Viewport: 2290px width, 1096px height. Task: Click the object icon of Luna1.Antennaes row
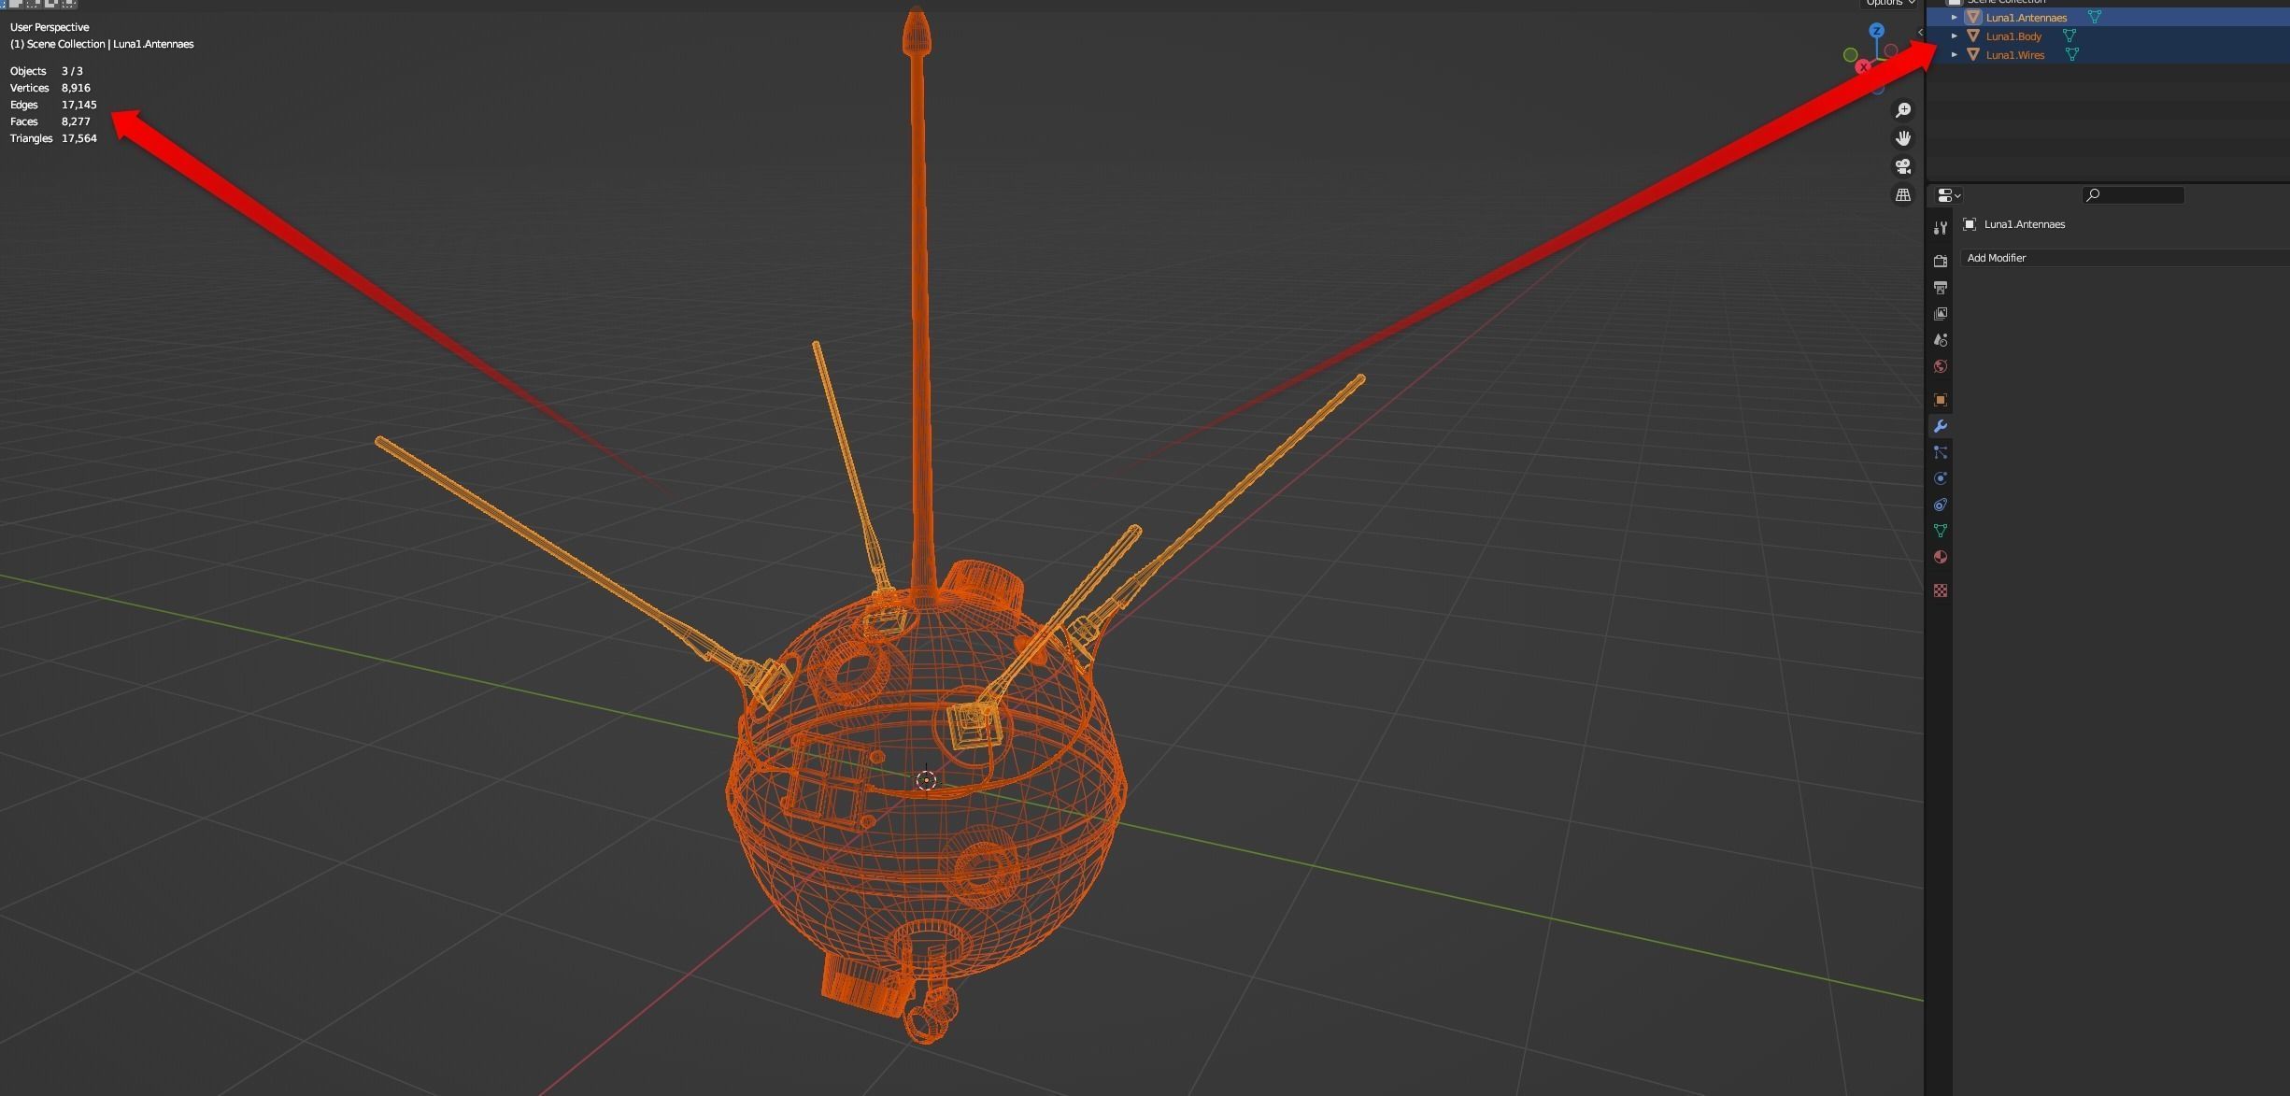point(1973,18)
